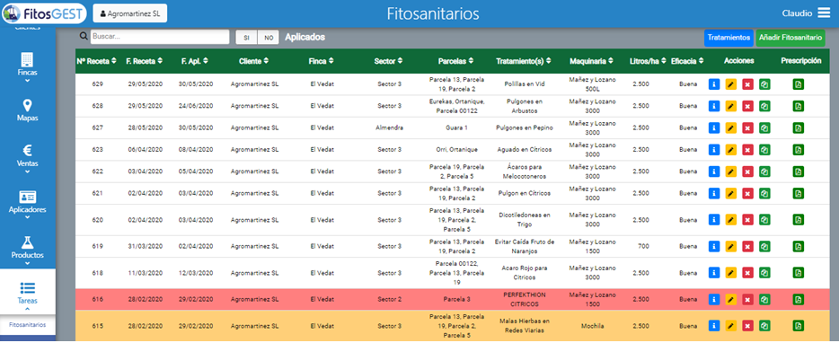Open Mapas from the sidebar pin icon

[27, 105]
